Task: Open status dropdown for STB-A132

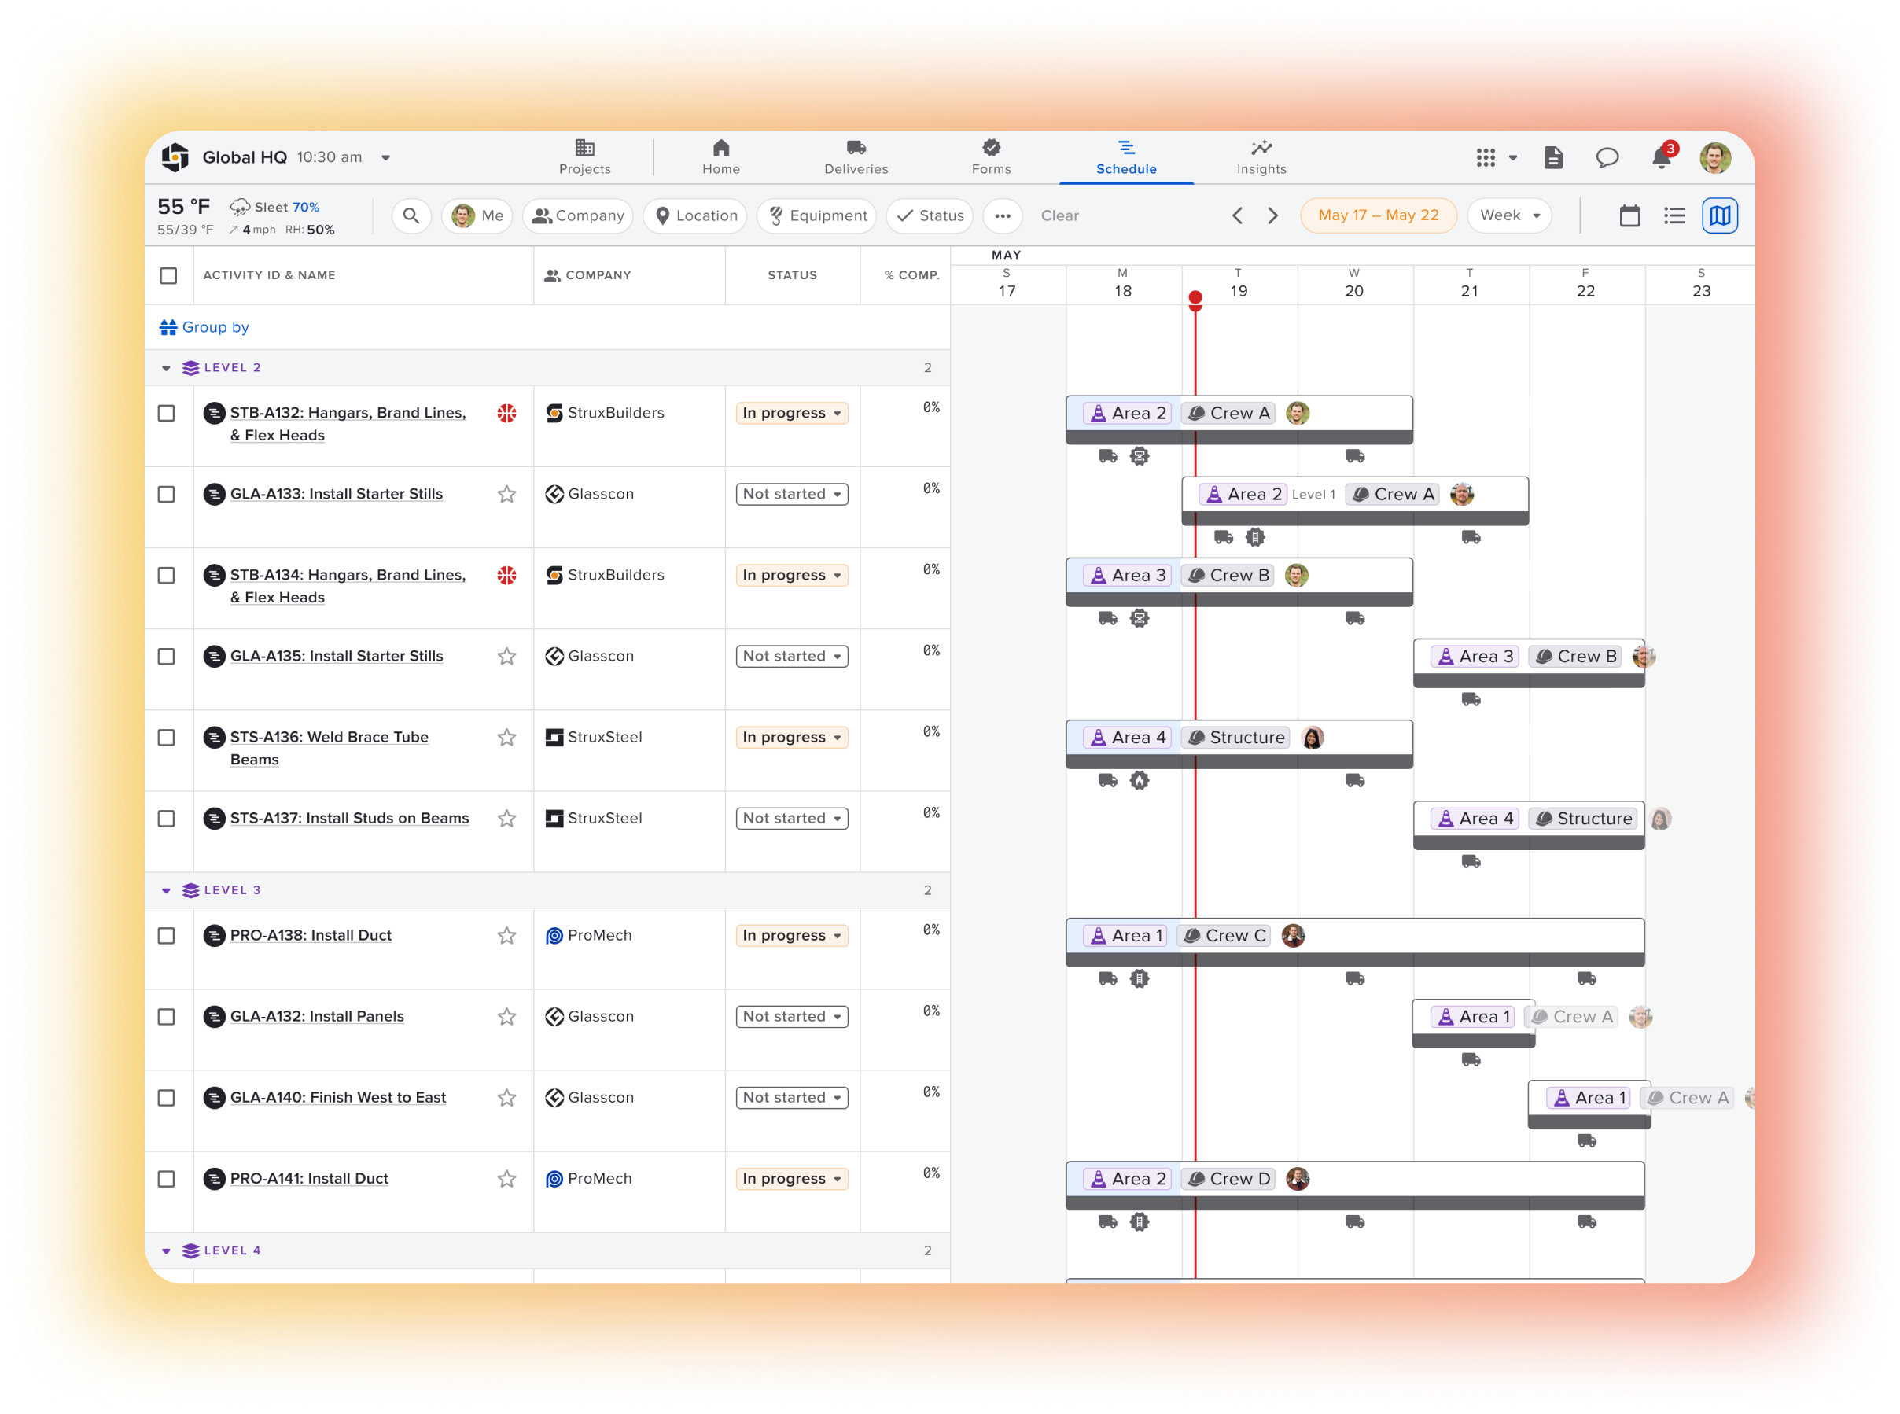Action: (792, 414)
